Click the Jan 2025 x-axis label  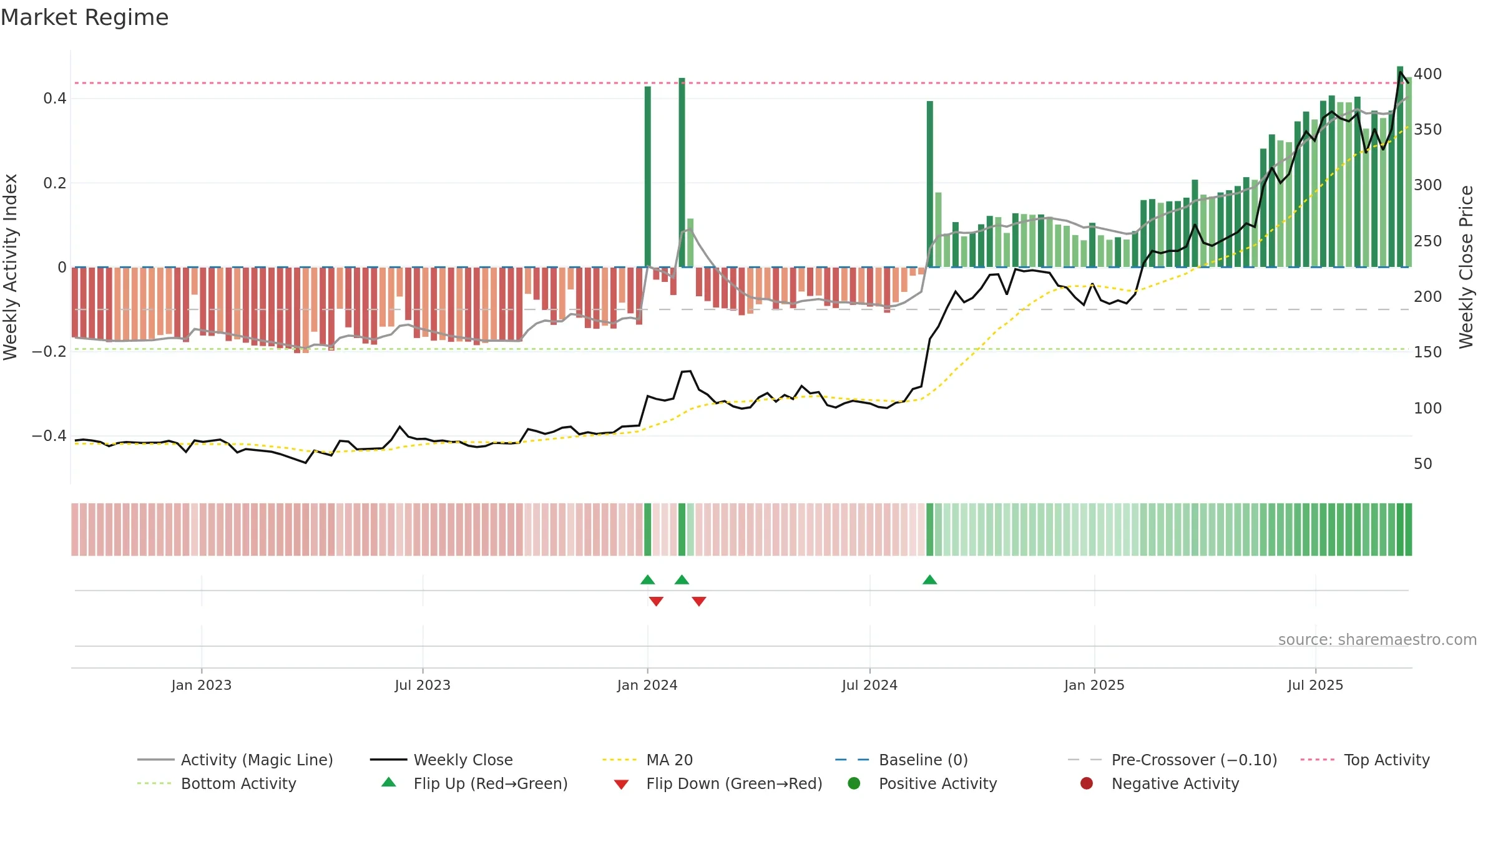coord(1094,685)
